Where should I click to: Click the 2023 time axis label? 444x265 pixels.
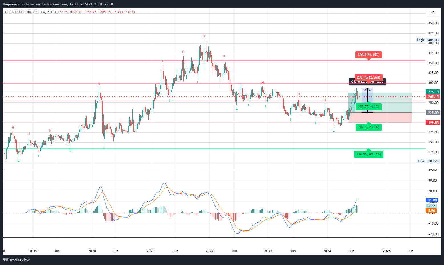[x=268, y=251]
